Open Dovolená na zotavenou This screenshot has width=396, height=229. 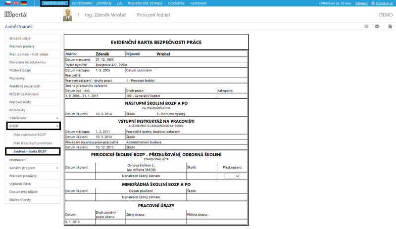[33, 62]
